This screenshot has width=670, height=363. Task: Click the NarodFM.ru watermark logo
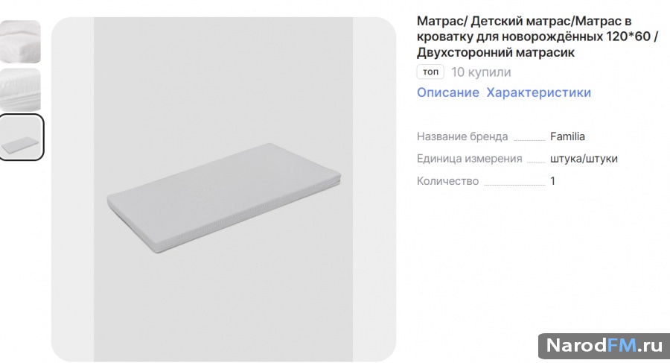(604, 346)
